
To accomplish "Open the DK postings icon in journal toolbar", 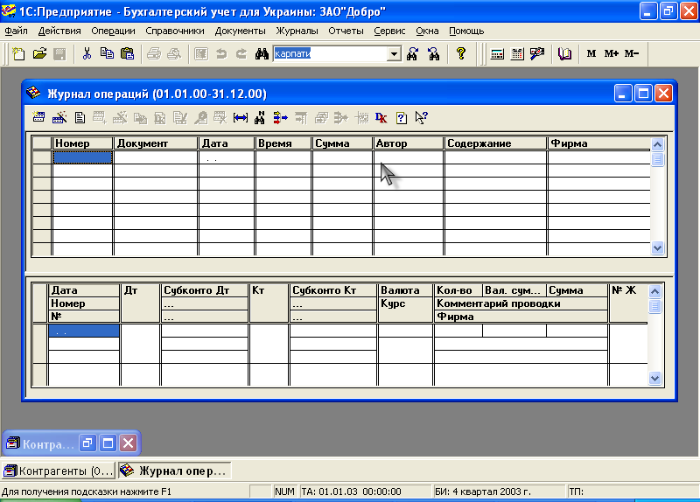I will (381, 118).
